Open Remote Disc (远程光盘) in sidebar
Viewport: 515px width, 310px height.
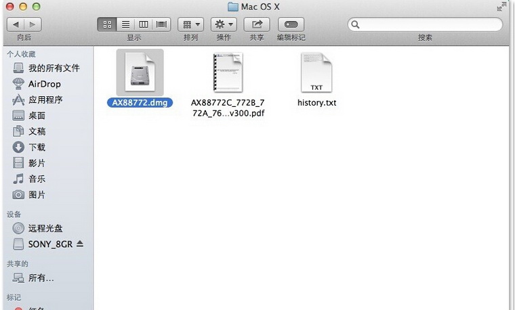pyautogui.click(x=45, y=228)
